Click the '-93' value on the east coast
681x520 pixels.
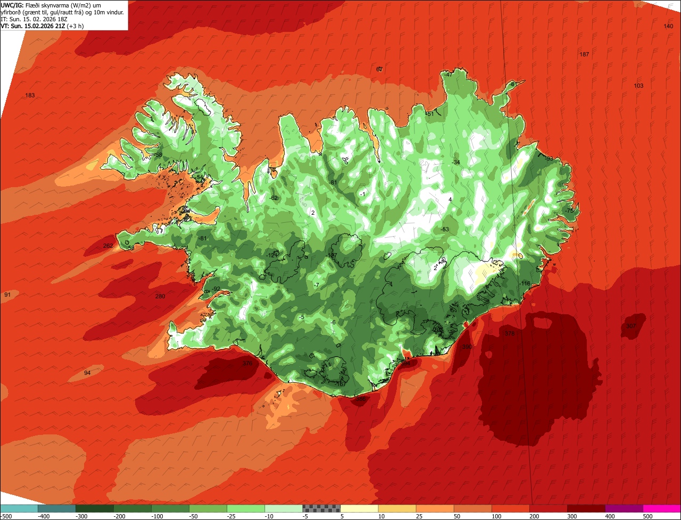(x=549, y=158)
